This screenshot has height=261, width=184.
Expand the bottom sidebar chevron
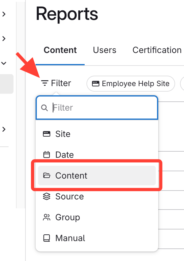tap(4, 129)
